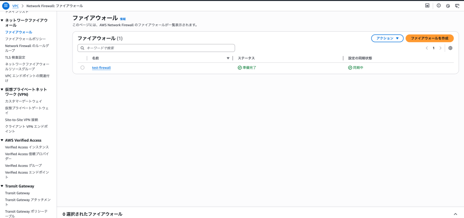The image size is (464, 218).
Task: Open test-firewall link
Action: [101, 68]
